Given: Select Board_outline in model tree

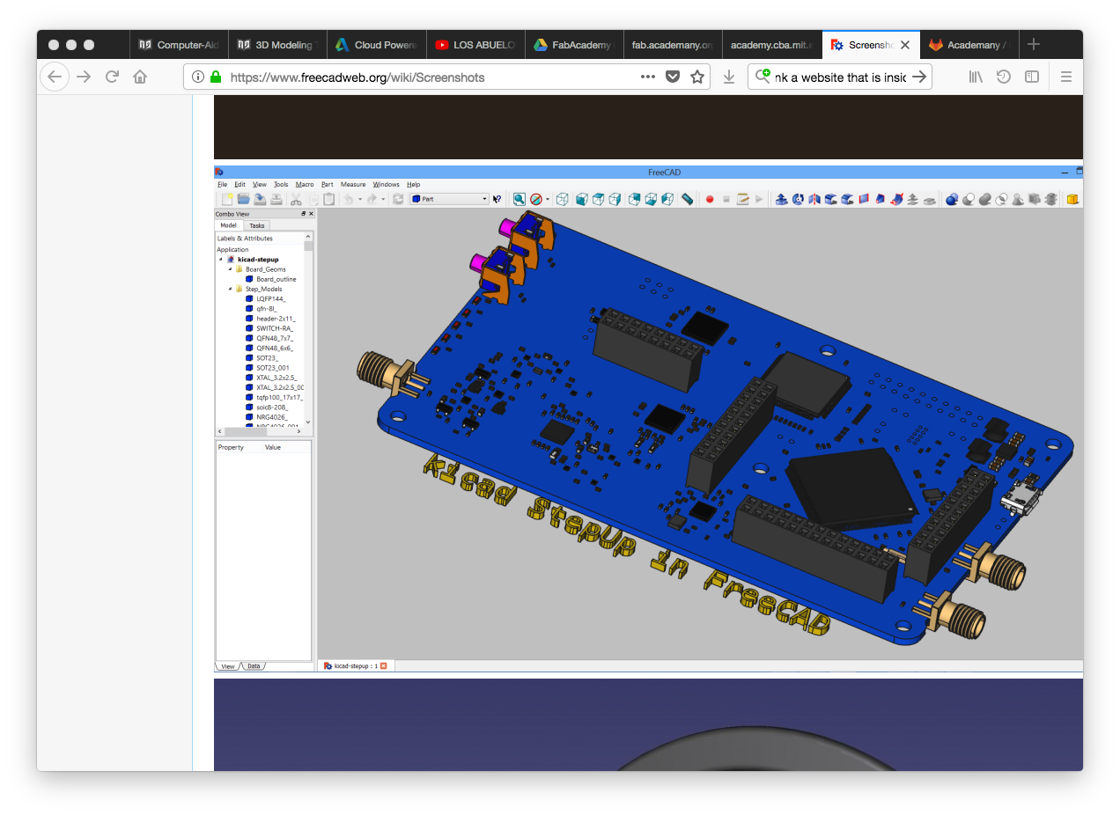Looking at the screenshot, I should [276, 279].
